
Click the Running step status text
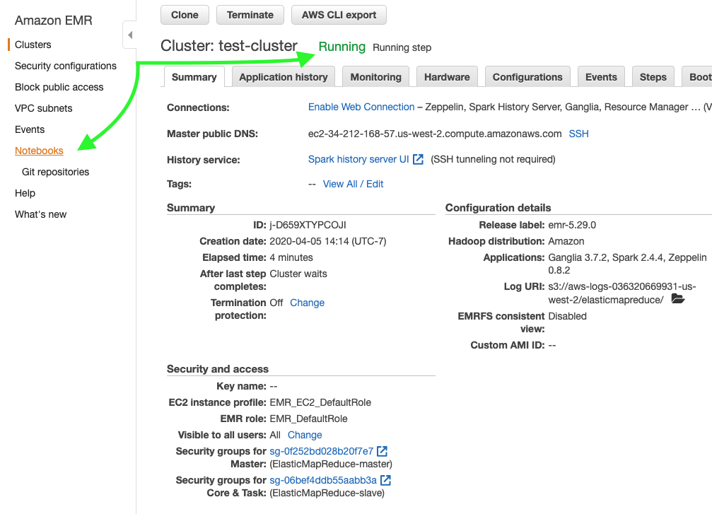click(402, 47)
